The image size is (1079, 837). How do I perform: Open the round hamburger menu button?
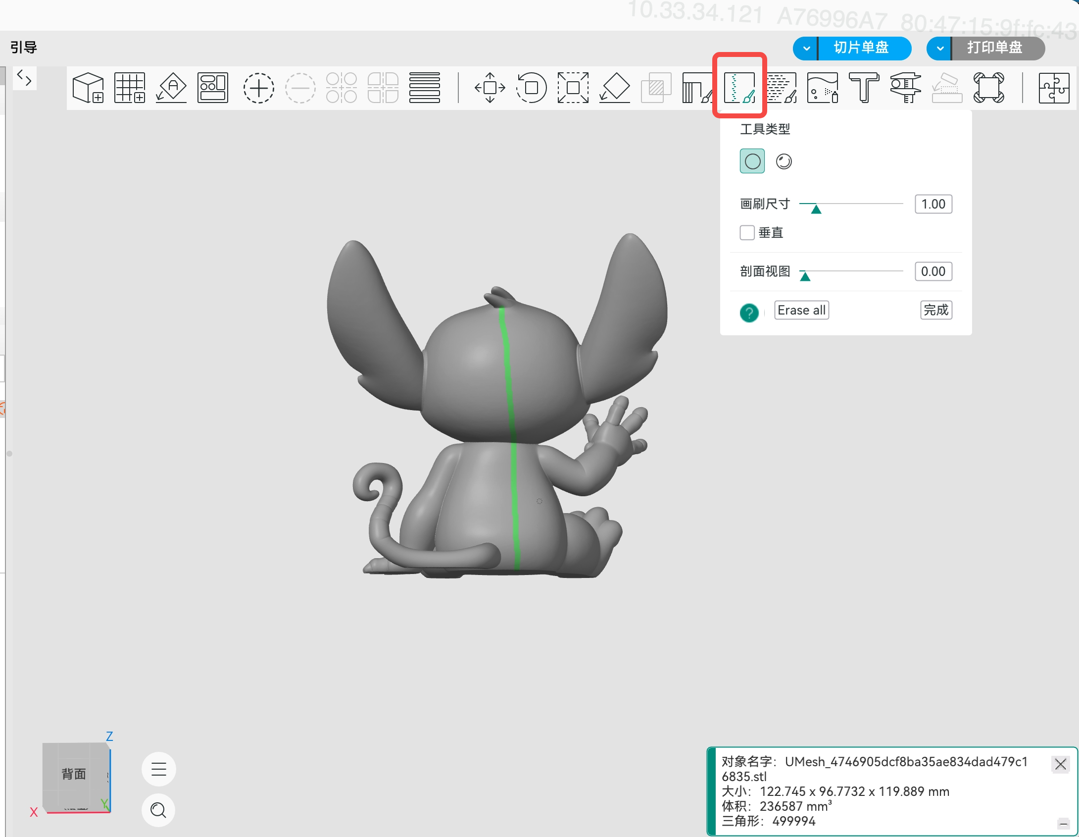point(159,769)
